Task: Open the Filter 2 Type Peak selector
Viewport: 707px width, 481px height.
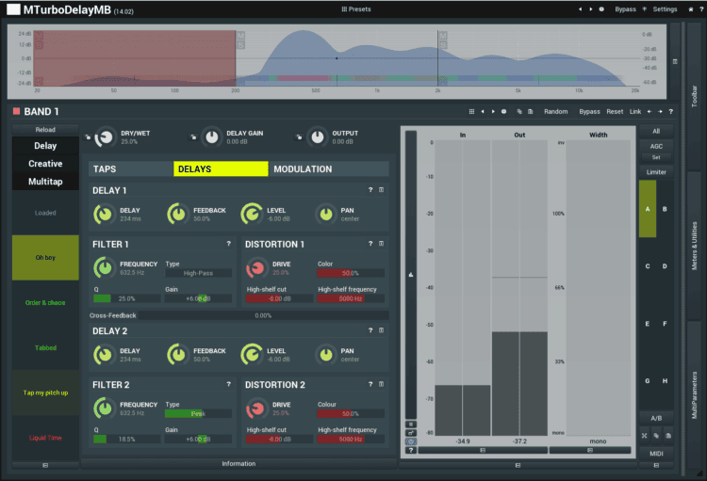Action: pos(197,412)
